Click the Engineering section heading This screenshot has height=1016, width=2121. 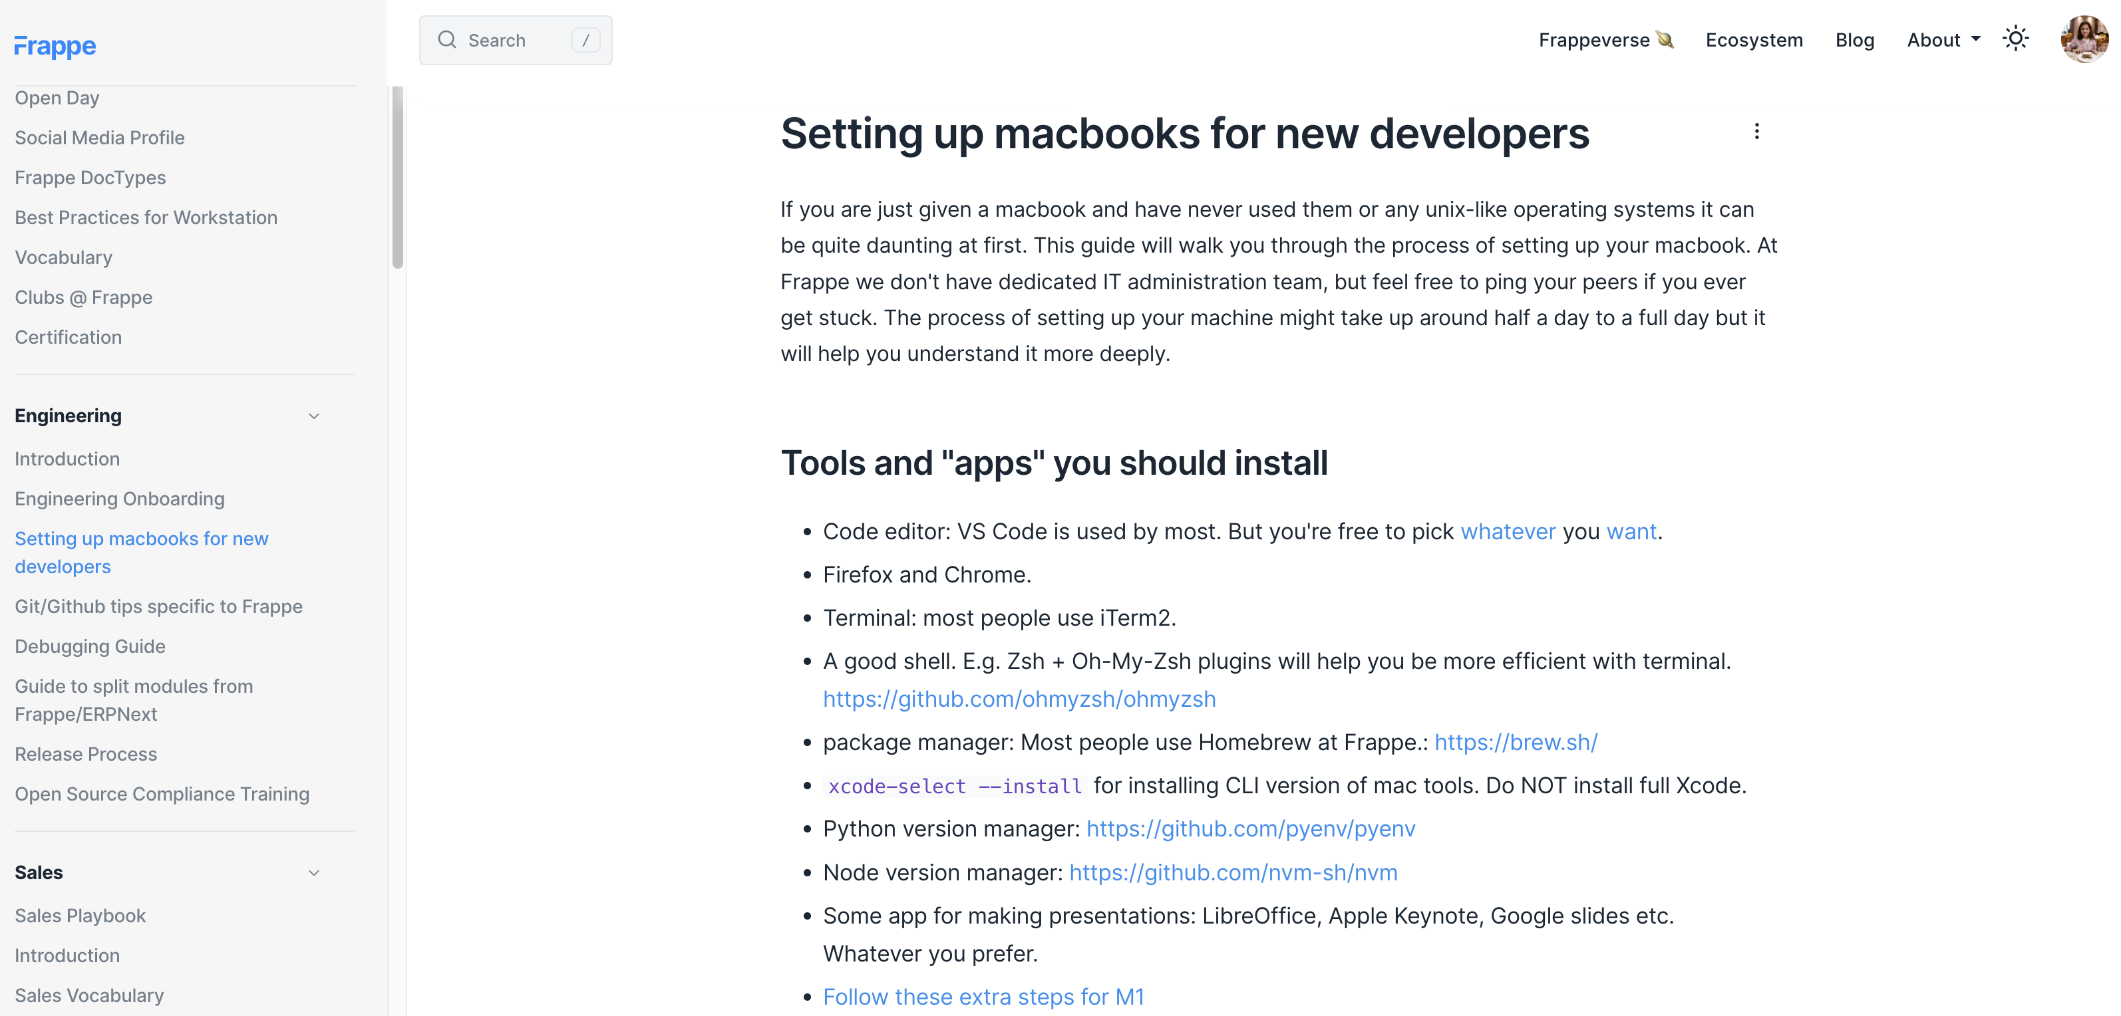[69, 416]
